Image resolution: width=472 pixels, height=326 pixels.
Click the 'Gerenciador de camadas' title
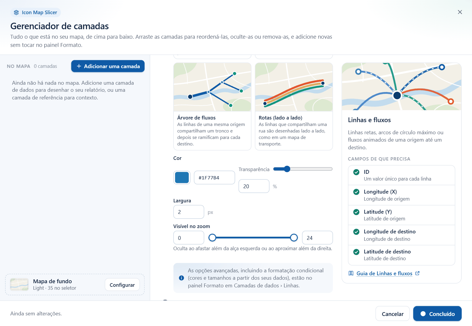pos(60,26)
